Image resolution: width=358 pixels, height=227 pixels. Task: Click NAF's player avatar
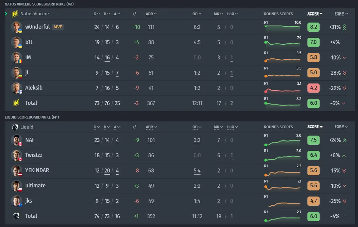pyautogui.click(x=17, y=140)
